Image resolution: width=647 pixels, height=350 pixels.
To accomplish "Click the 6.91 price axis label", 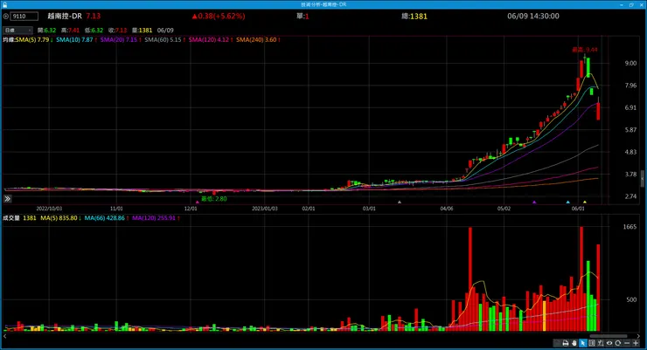I will [x=630, y=108].
